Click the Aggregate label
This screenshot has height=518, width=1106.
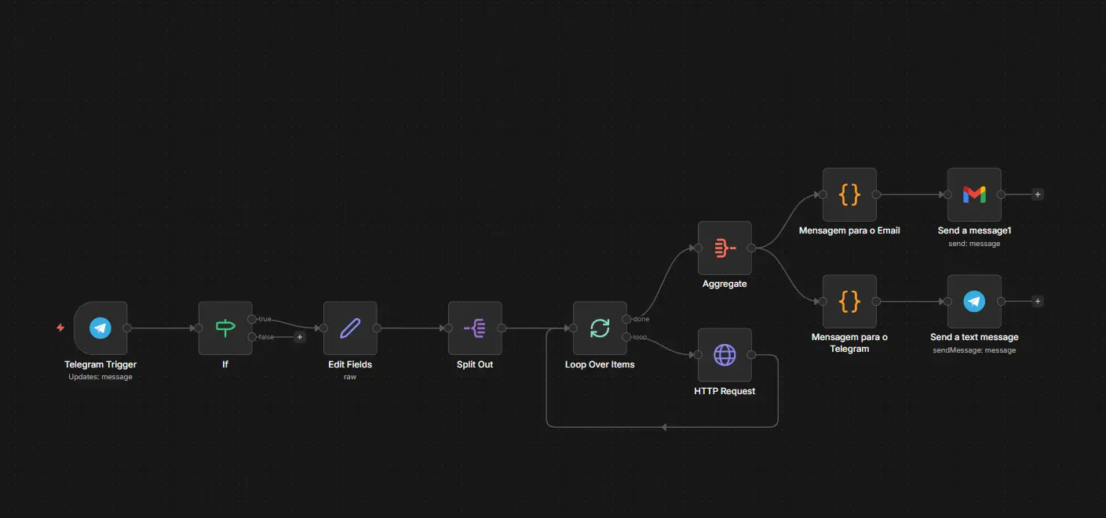pyautogui.click(x=725, y=284)
